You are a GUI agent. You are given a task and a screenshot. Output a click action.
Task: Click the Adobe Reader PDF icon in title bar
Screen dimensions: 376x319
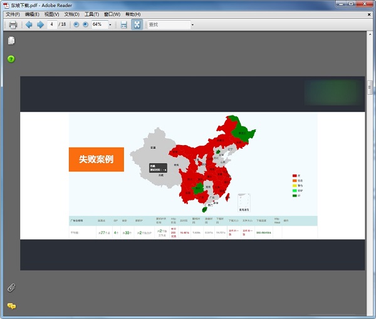(6, 5)
